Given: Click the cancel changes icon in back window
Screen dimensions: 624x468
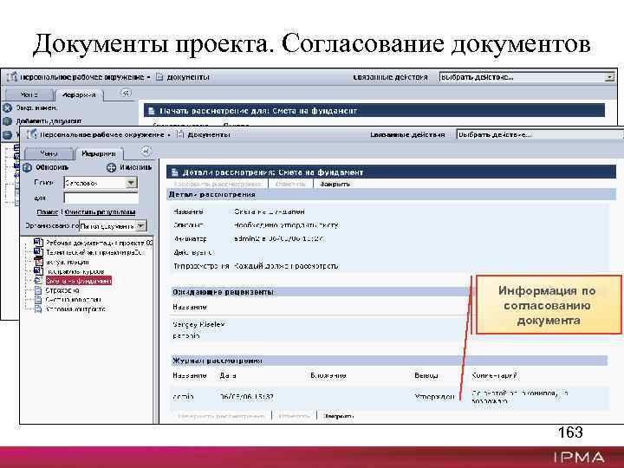Looking at the screenshot, I should coord(7,107).
